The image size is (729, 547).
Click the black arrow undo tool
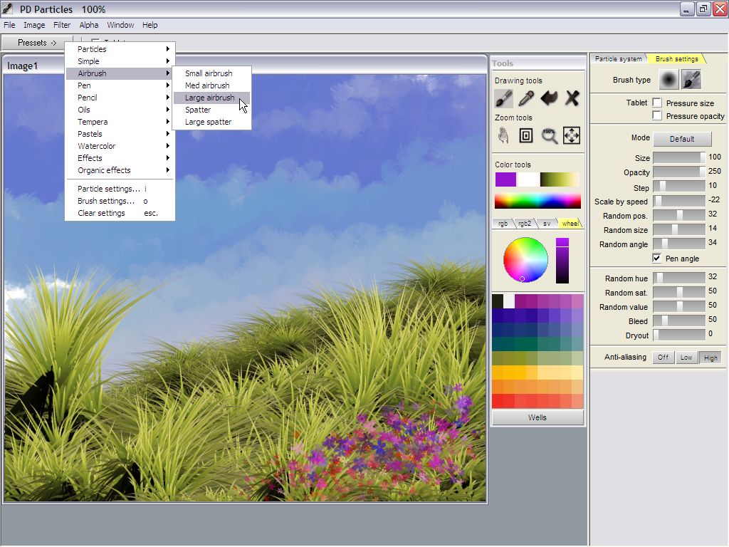point(549,98)
